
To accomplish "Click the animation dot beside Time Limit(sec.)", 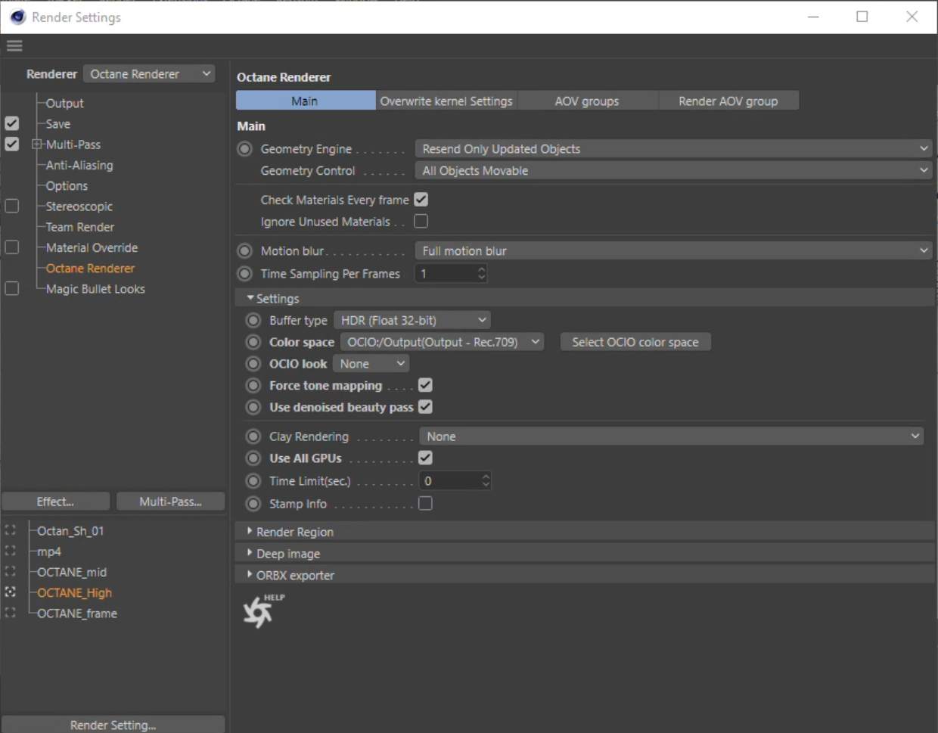I will (253, 481).
